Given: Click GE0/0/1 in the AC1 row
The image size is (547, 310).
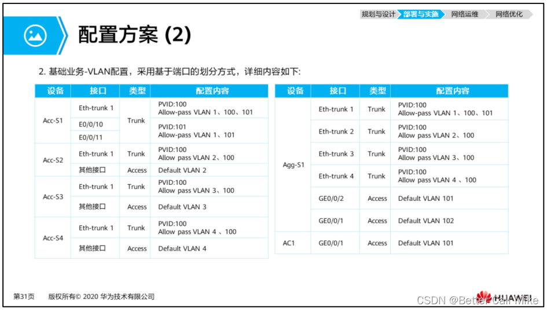Looking at the screenshot, I should pyautogui.click(x=335, y=243).
